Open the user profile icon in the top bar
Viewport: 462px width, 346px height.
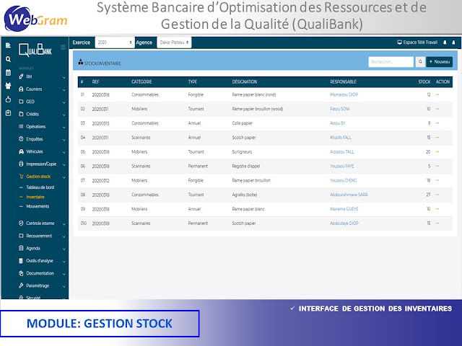[453, 43]
